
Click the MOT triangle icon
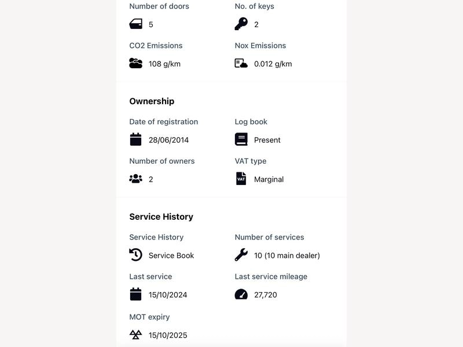[136, 335]
